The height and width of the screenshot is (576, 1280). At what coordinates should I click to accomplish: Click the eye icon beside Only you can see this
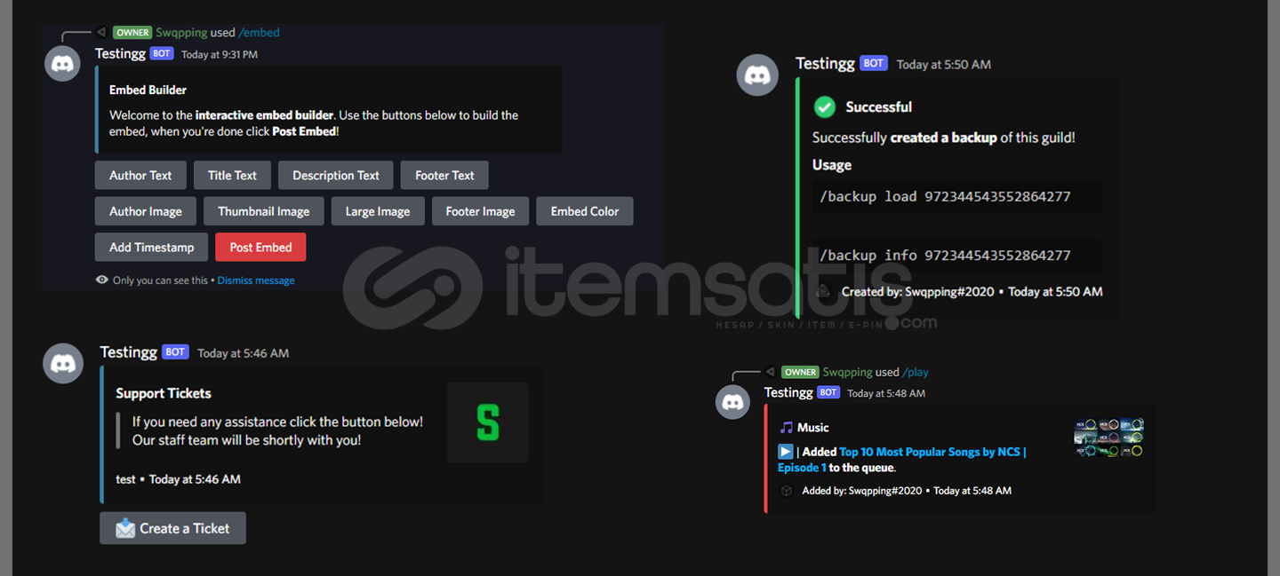[102, 280]
